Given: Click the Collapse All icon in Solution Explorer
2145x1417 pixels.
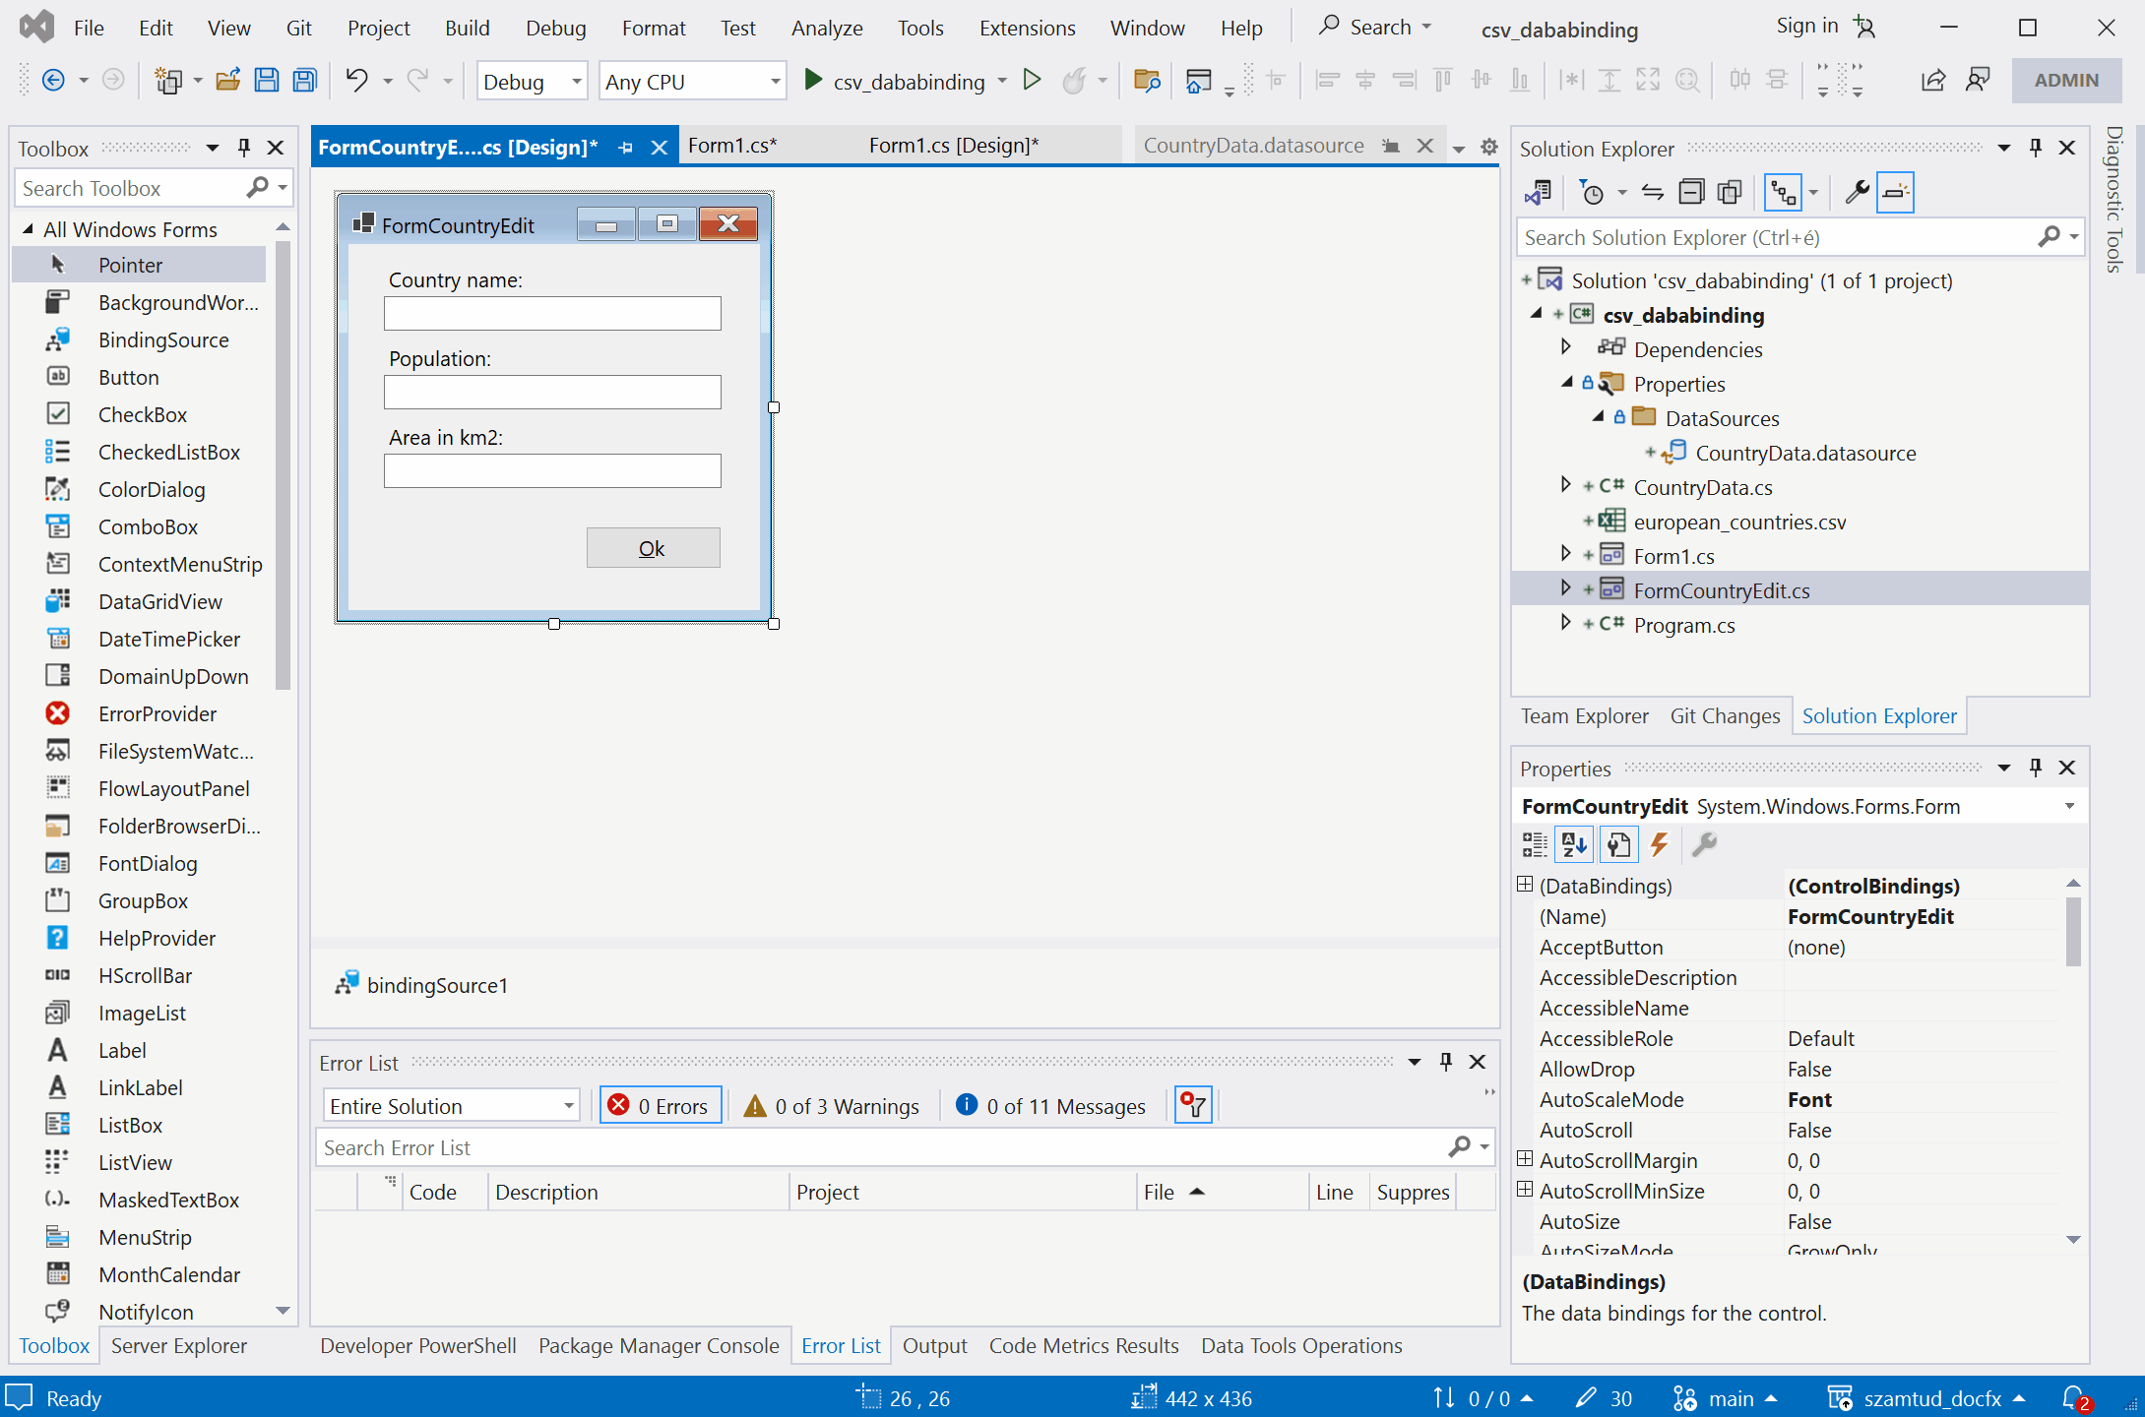Looking at the screenshot, I should (1691, 192).
